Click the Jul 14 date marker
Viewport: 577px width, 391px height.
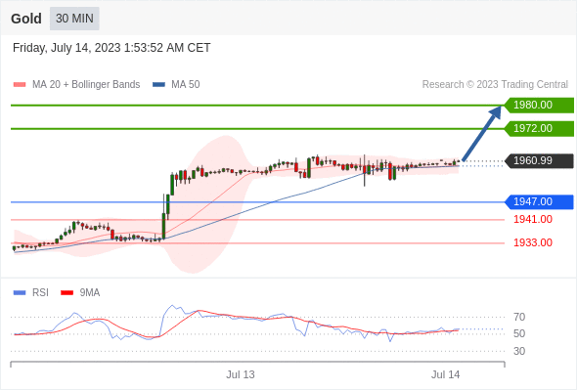tap(445, 374)
